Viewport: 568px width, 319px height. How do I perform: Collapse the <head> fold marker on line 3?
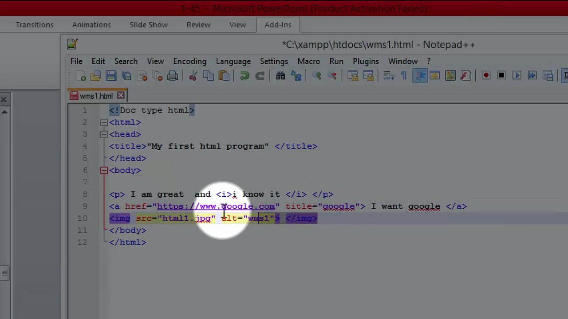click(104, 134)
